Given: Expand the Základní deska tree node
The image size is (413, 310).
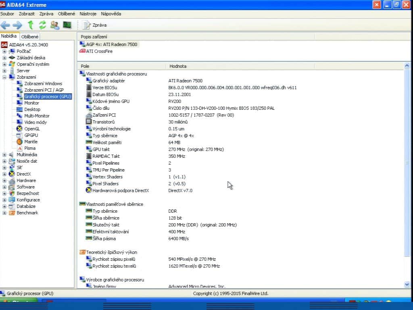Looking at the screenshot, I should pyautogui.click(x=4, y=58).
